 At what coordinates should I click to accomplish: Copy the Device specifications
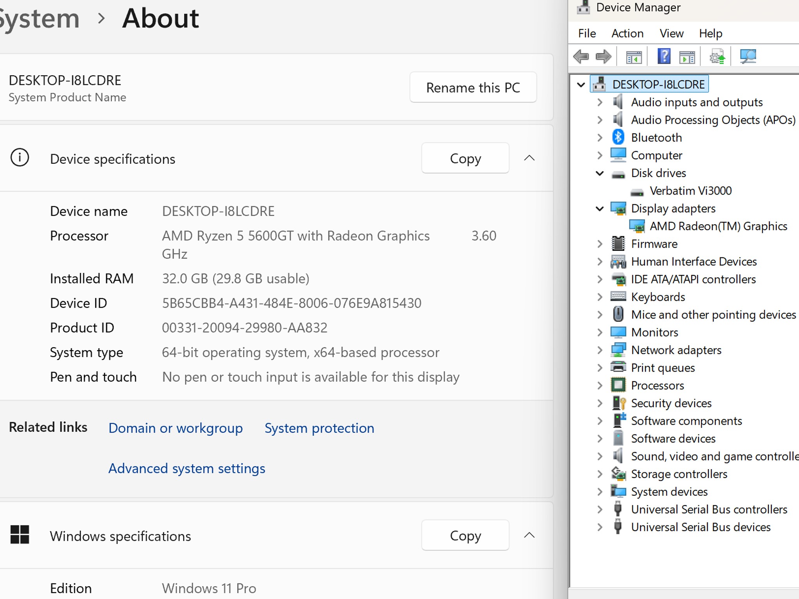tap(465, 158)
